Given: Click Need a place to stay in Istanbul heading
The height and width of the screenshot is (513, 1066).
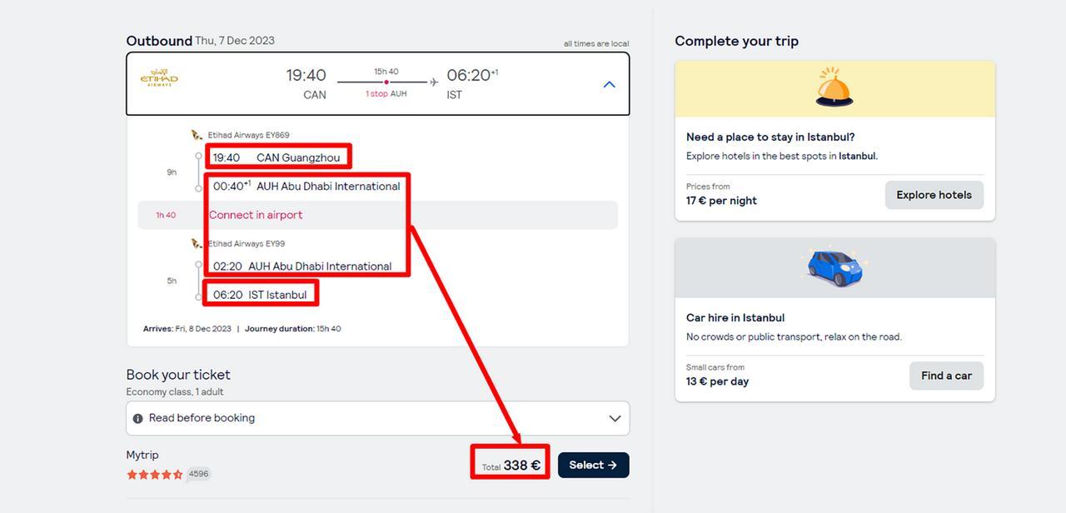Looking at the screenshot, I should pos(770,137).
